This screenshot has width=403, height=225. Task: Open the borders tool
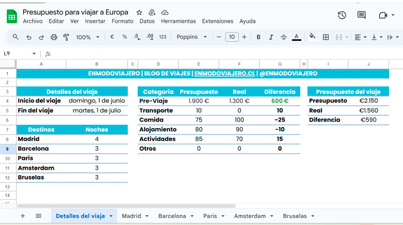[326, 37]
